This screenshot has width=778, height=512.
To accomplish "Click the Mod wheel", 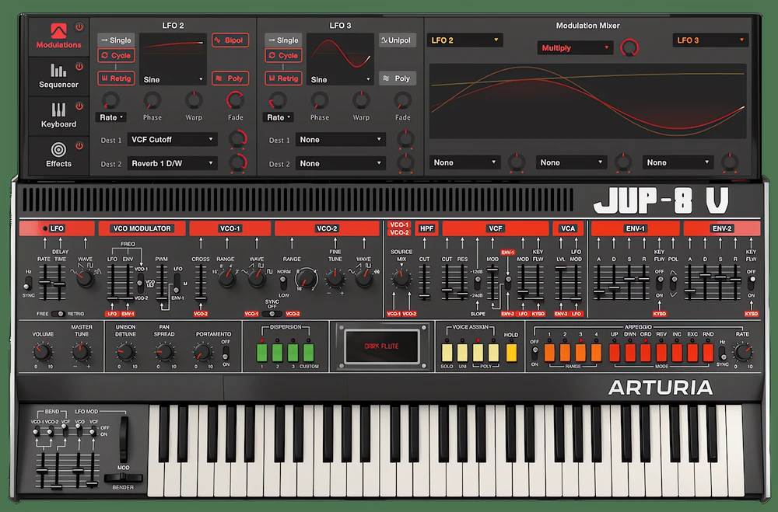I will (x=124, y=439).
